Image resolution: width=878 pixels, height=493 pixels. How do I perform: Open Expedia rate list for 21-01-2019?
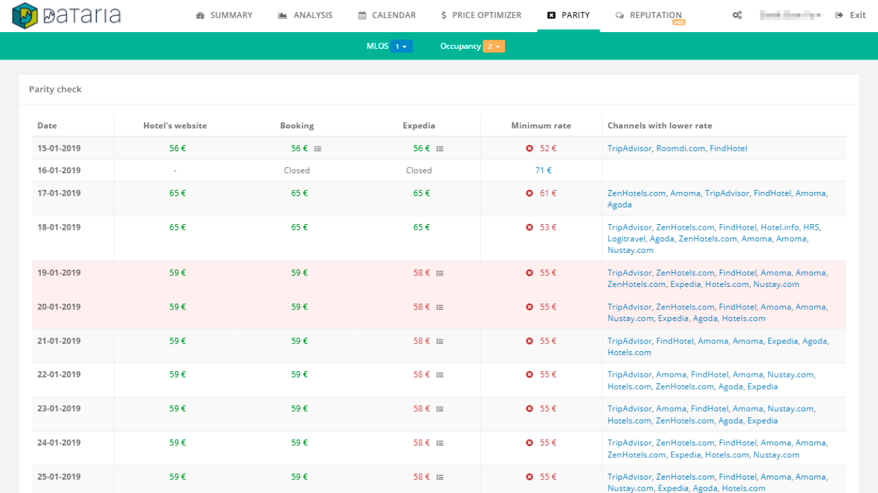pyautogui.click(x=440, y=342)
